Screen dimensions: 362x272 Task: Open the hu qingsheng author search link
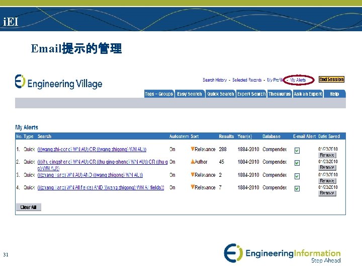click(x=103, y=165)
